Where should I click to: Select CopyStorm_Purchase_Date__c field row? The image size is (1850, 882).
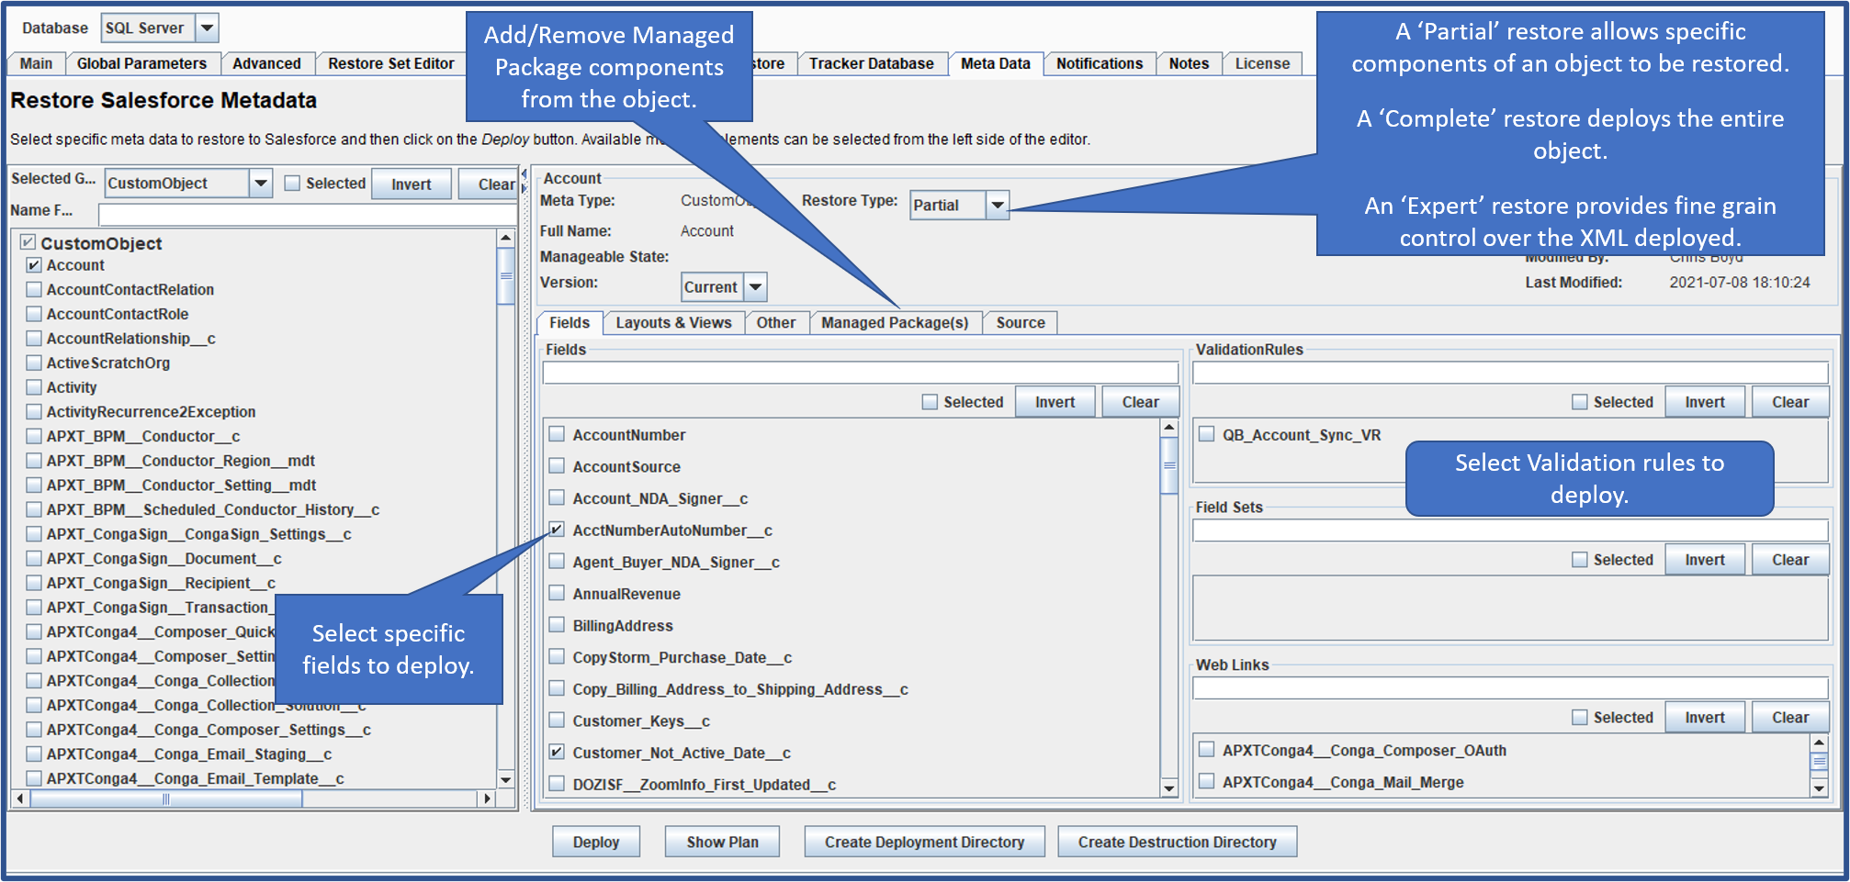(682, 657)
